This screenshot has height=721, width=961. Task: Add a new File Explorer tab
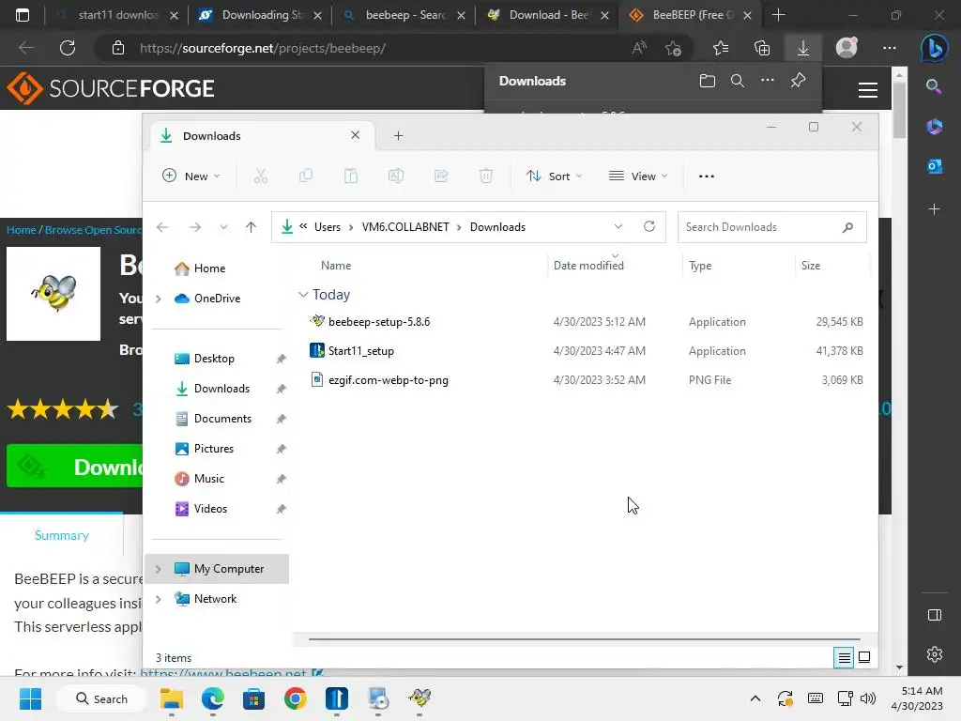(398, 135)
